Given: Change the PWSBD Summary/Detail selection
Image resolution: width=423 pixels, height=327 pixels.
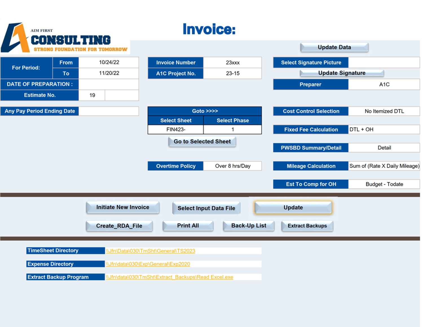Looking at the screenshot, I should 384,148.
